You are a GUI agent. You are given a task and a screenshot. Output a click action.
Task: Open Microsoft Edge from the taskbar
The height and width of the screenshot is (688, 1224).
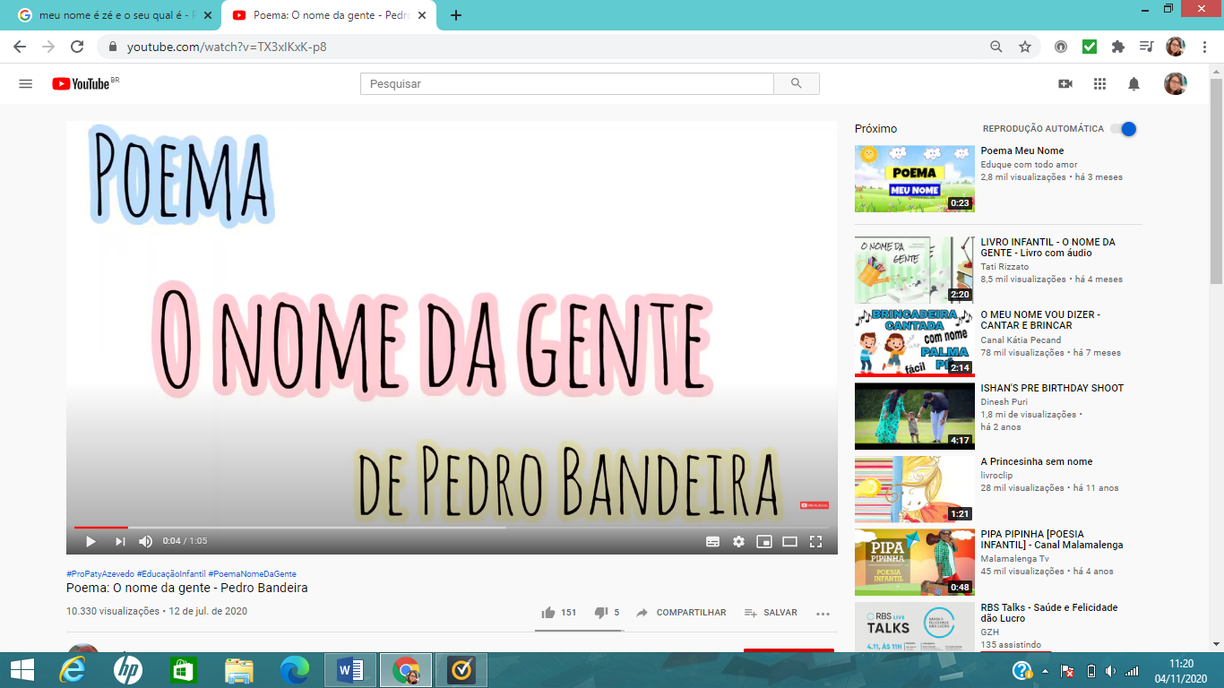point(295,670)
